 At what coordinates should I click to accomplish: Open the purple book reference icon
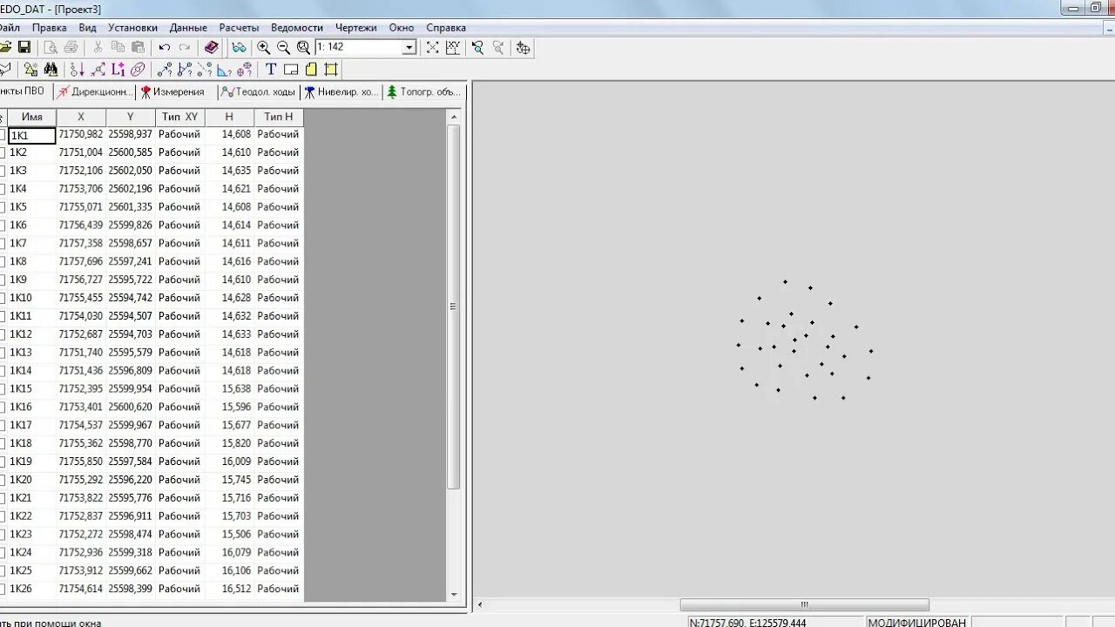click(212, 47)
